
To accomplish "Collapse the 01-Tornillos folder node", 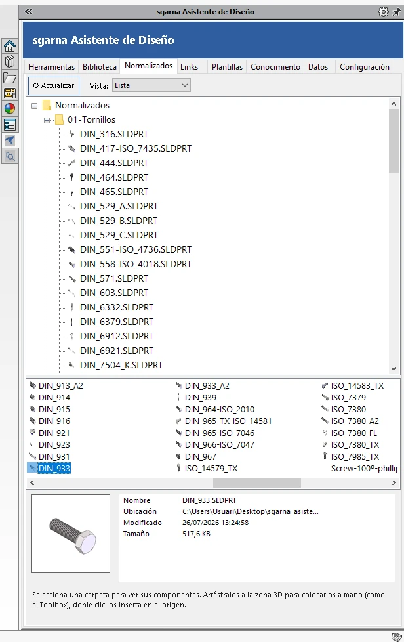I will tap(47, 120).
